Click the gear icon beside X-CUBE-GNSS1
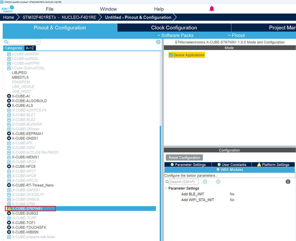This screenshot has height=241, width=296. click(9, 138)
